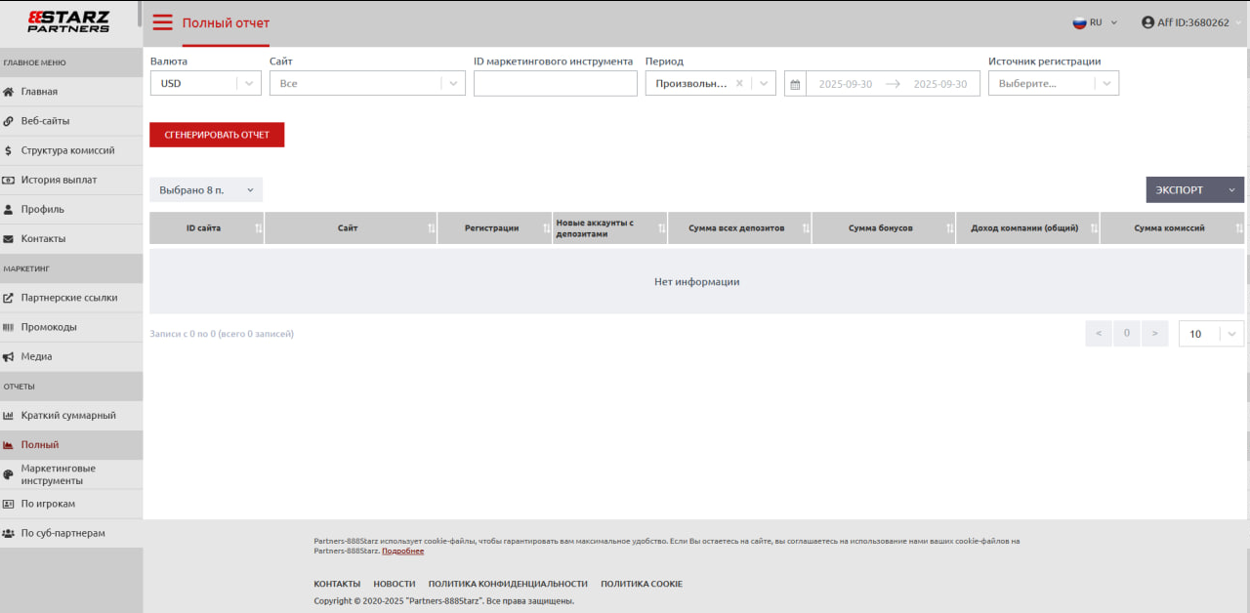Clear the Период selection with the X icon

coord(739,84)
